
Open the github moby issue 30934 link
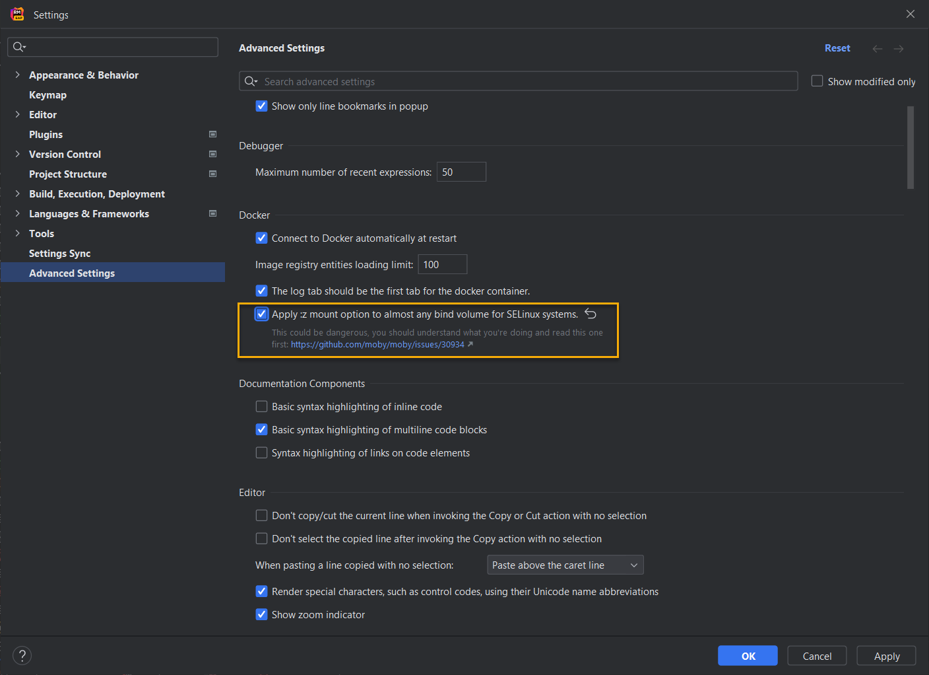click(x=377, y=344)
